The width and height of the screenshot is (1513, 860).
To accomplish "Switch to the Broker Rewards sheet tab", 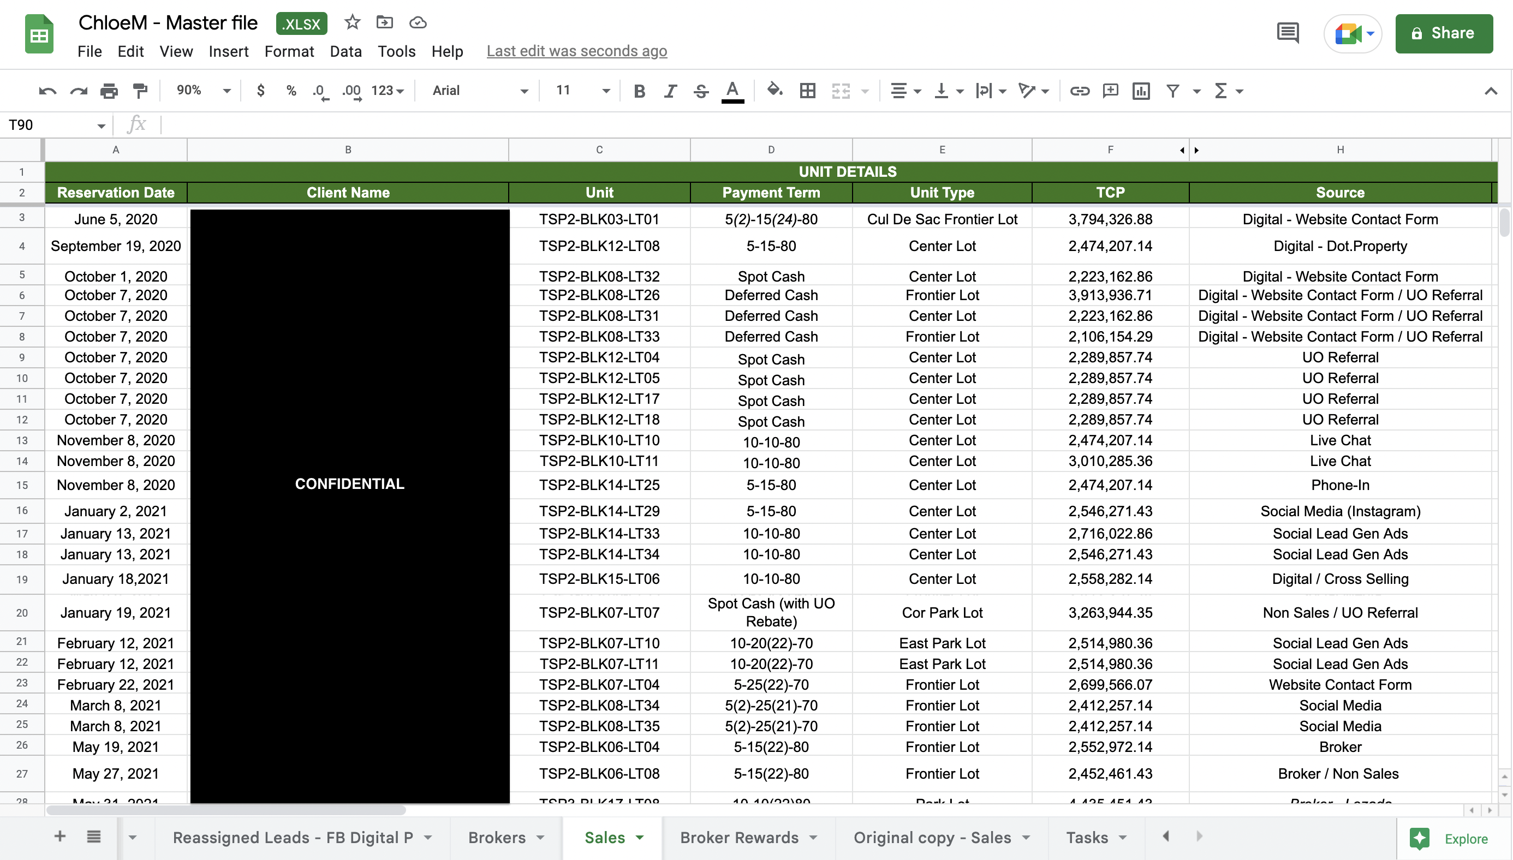I will click(738, 838).
